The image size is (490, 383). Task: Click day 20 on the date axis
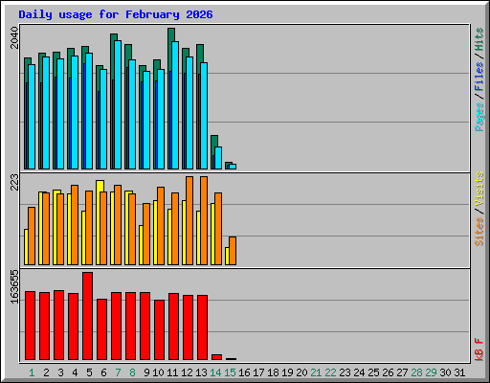tap(301, 372)
